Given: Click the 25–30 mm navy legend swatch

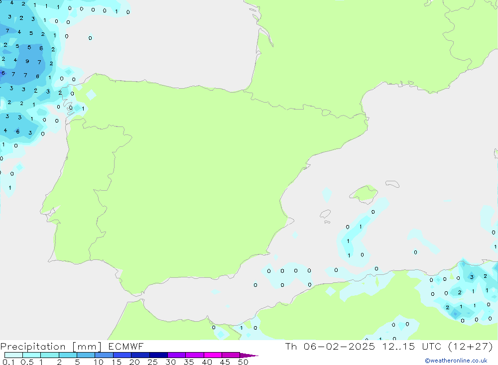Looking at the screenshot, I should 158,355.
